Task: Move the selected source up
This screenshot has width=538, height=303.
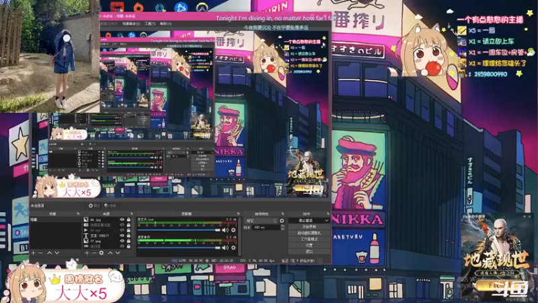Action: coord(110,253)
